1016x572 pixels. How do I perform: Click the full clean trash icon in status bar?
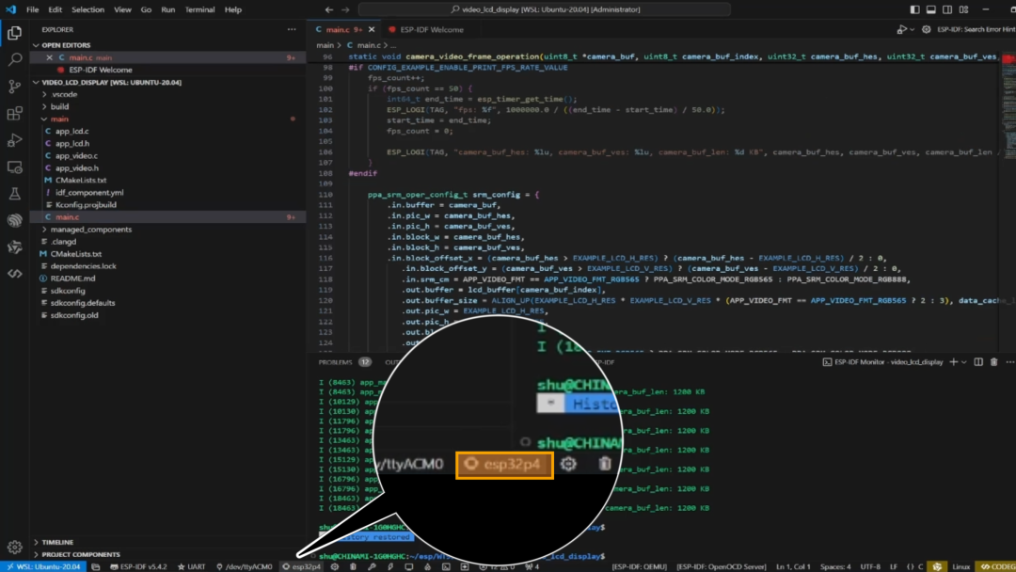(353, 566)
